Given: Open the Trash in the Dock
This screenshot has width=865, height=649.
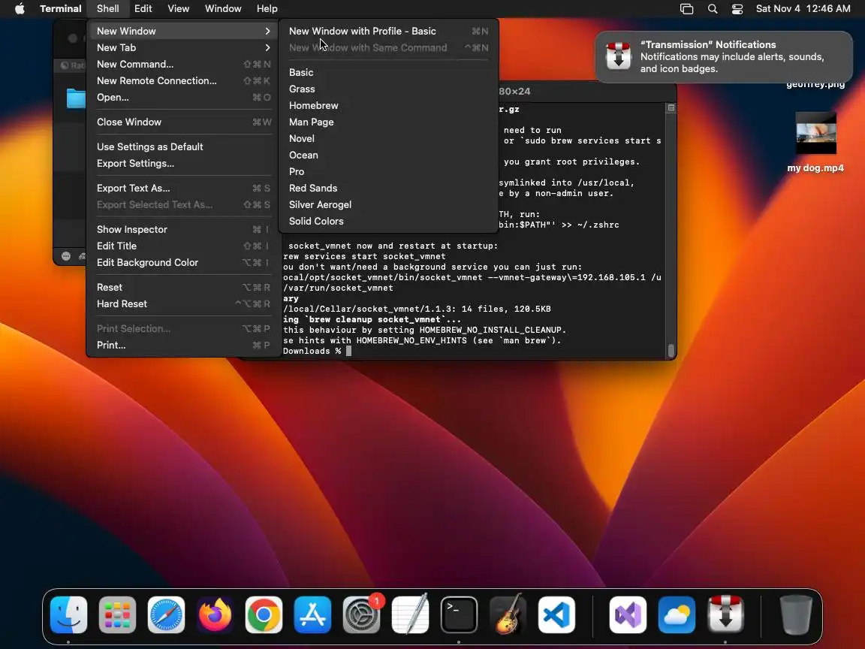Looking at the screenshot, I should coord(795,614).
